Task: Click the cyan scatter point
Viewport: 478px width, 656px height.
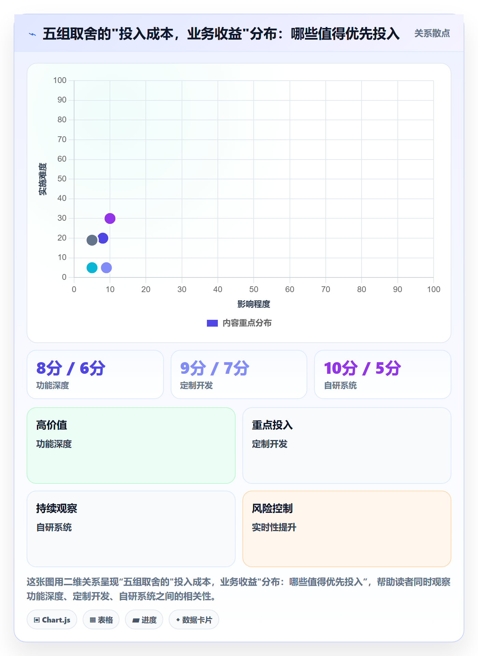Action: pyautogui.click(x=92, y=268)
